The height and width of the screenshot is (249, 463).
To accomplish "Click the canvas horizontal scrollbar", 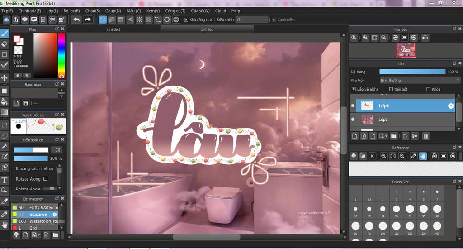I will click(206, 237).
